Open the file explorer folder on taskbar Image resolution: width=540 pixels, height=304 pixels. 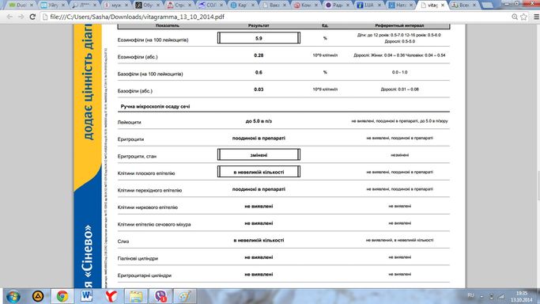coord(136,296)
